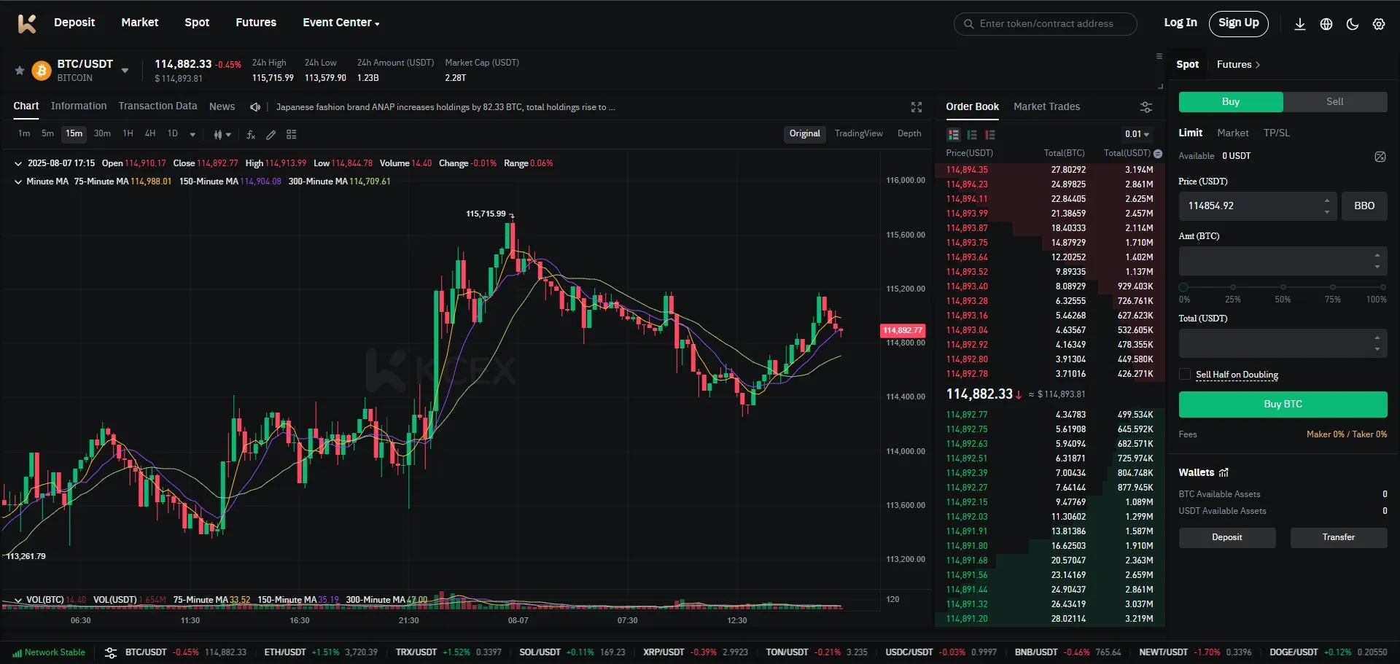Open the Transaction Data tab
Image resolution: width=1400 pixels, height=664 pixels.
(157, 106)
